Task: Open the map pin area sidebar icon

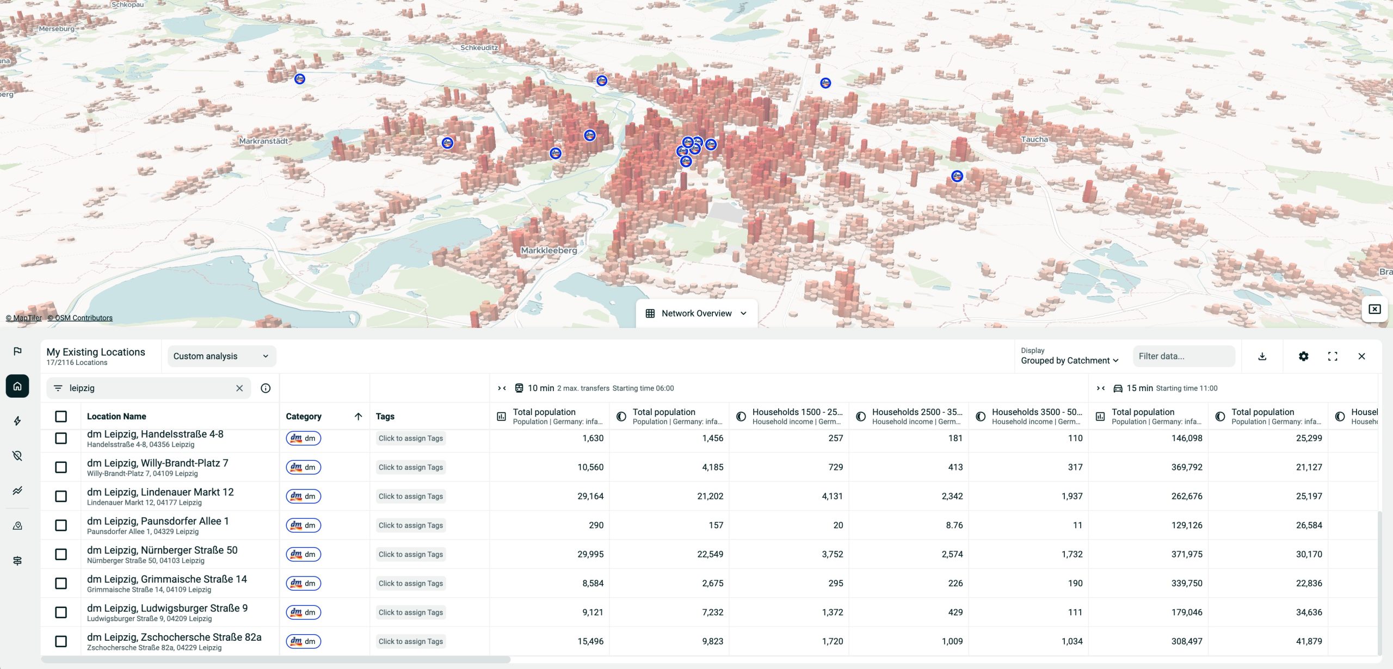Action: tap(17, 526)
